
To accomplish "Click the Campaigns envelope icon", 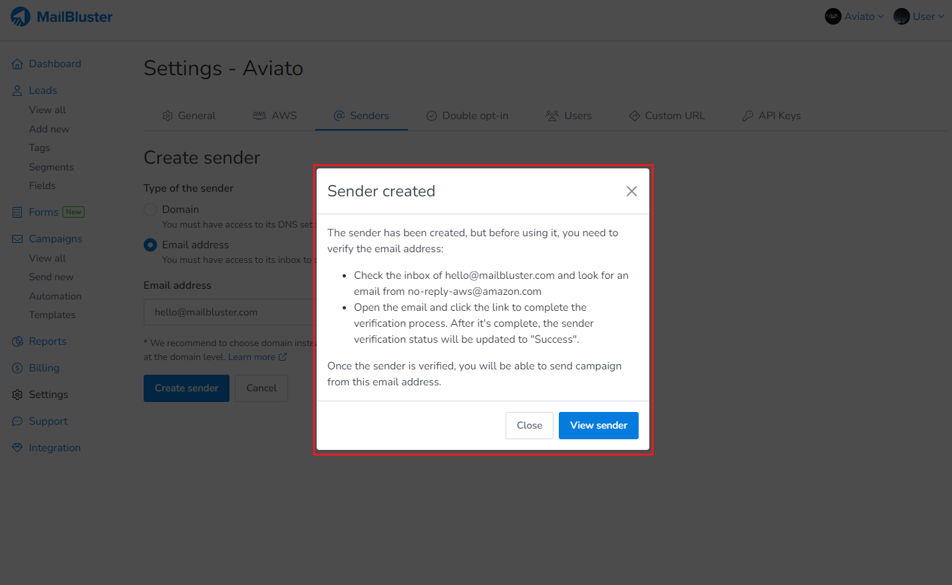I will [17, 239].
